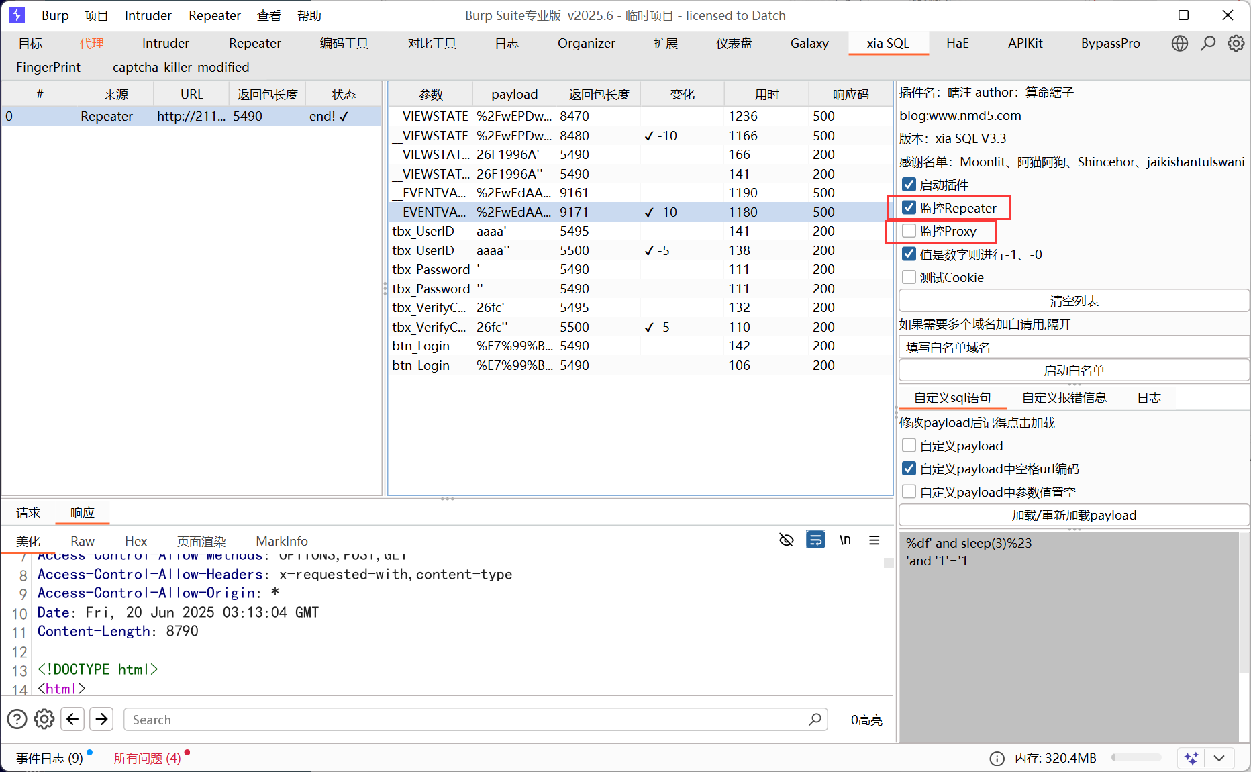Sort payload table by 响应码 column
This screenshot has width=1251, height=772.
(850, 95)
